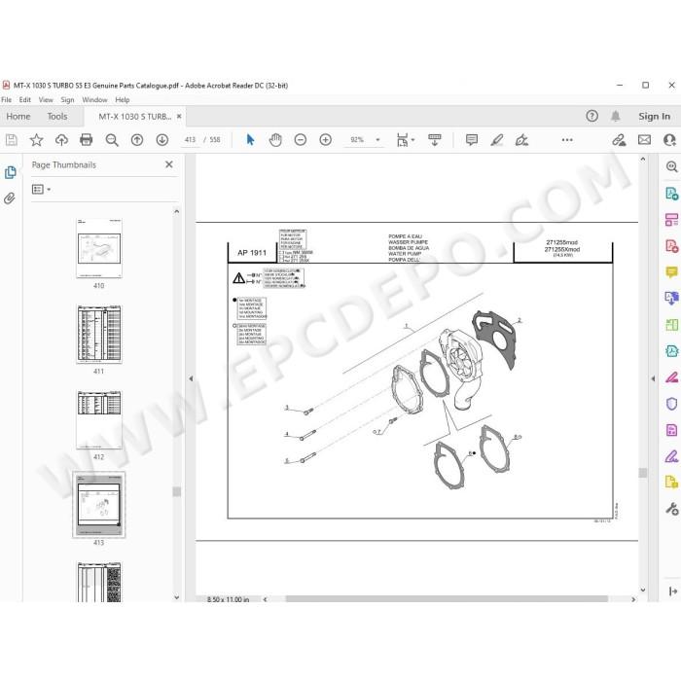
Task: Click the Save file icon
Action: click(12, 140)
